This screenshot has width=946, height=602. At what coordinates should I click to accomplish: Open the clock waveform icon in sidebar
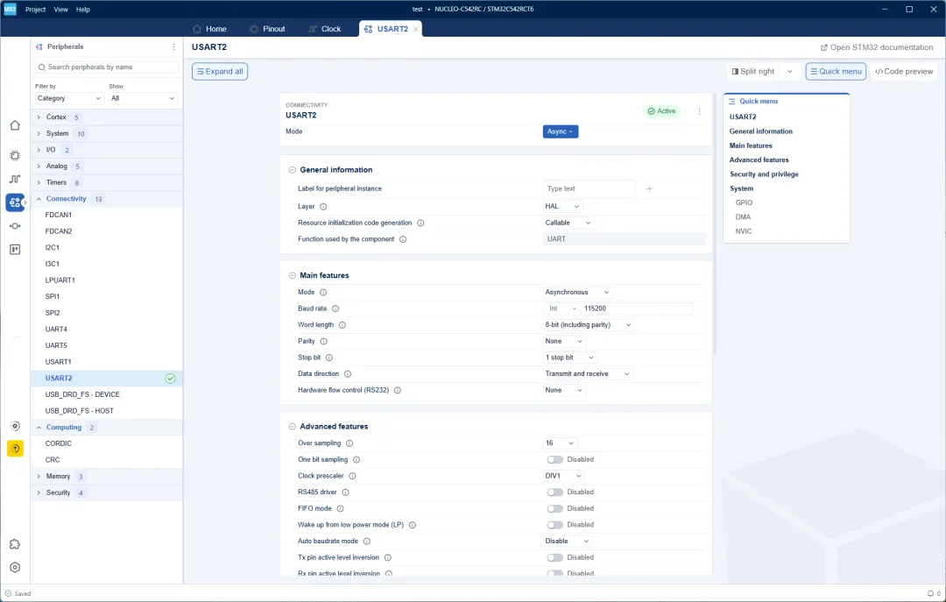pyautogui.click(x=15, y=179)
